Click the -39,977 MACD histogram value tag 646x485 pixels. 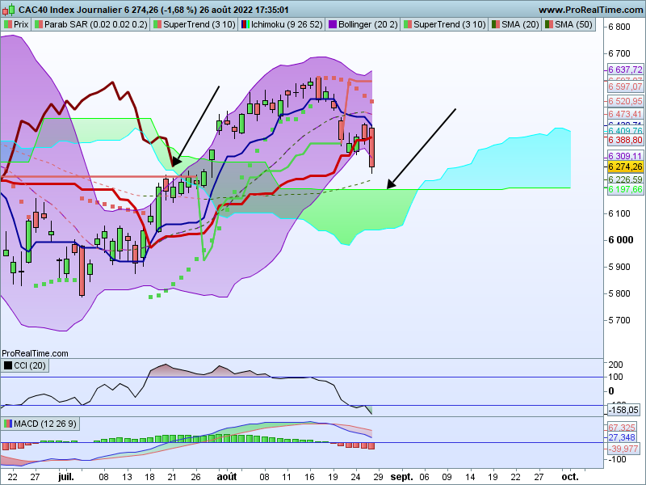coord(623,449)
